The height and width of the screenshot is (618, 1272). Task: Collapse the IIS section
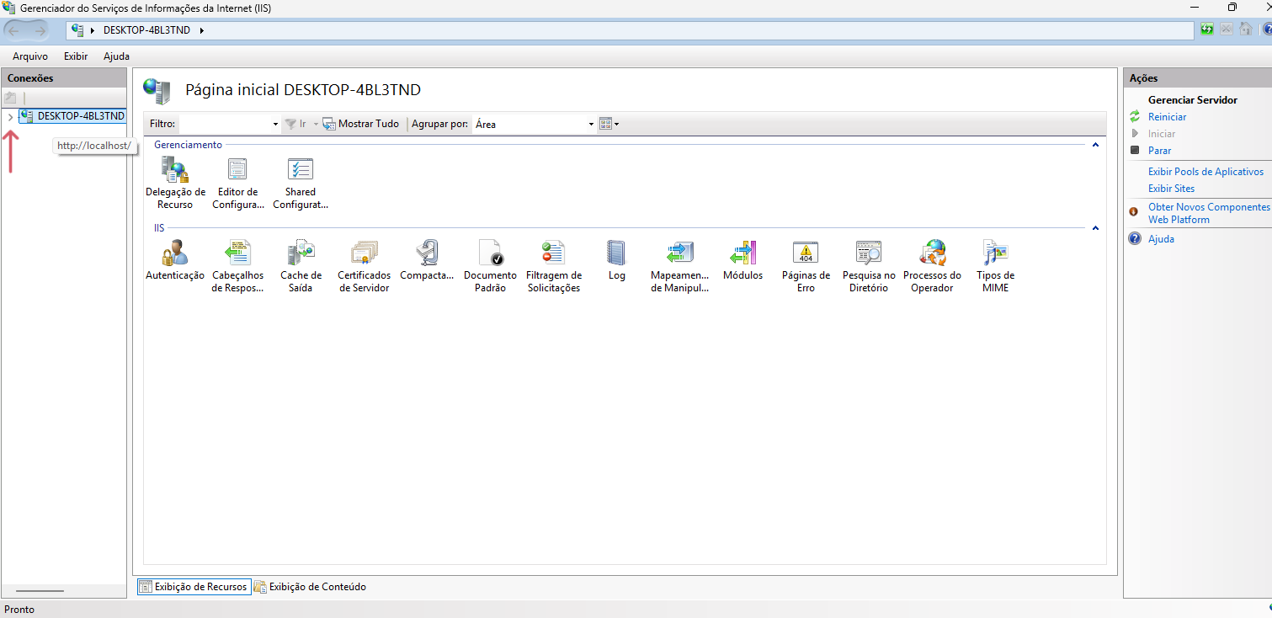pyautogui.click(x=1095, y=228)
